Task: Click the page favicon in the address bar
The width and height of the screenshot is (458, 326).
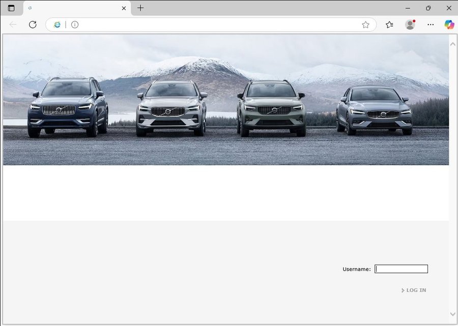Action: pos(58,24)
